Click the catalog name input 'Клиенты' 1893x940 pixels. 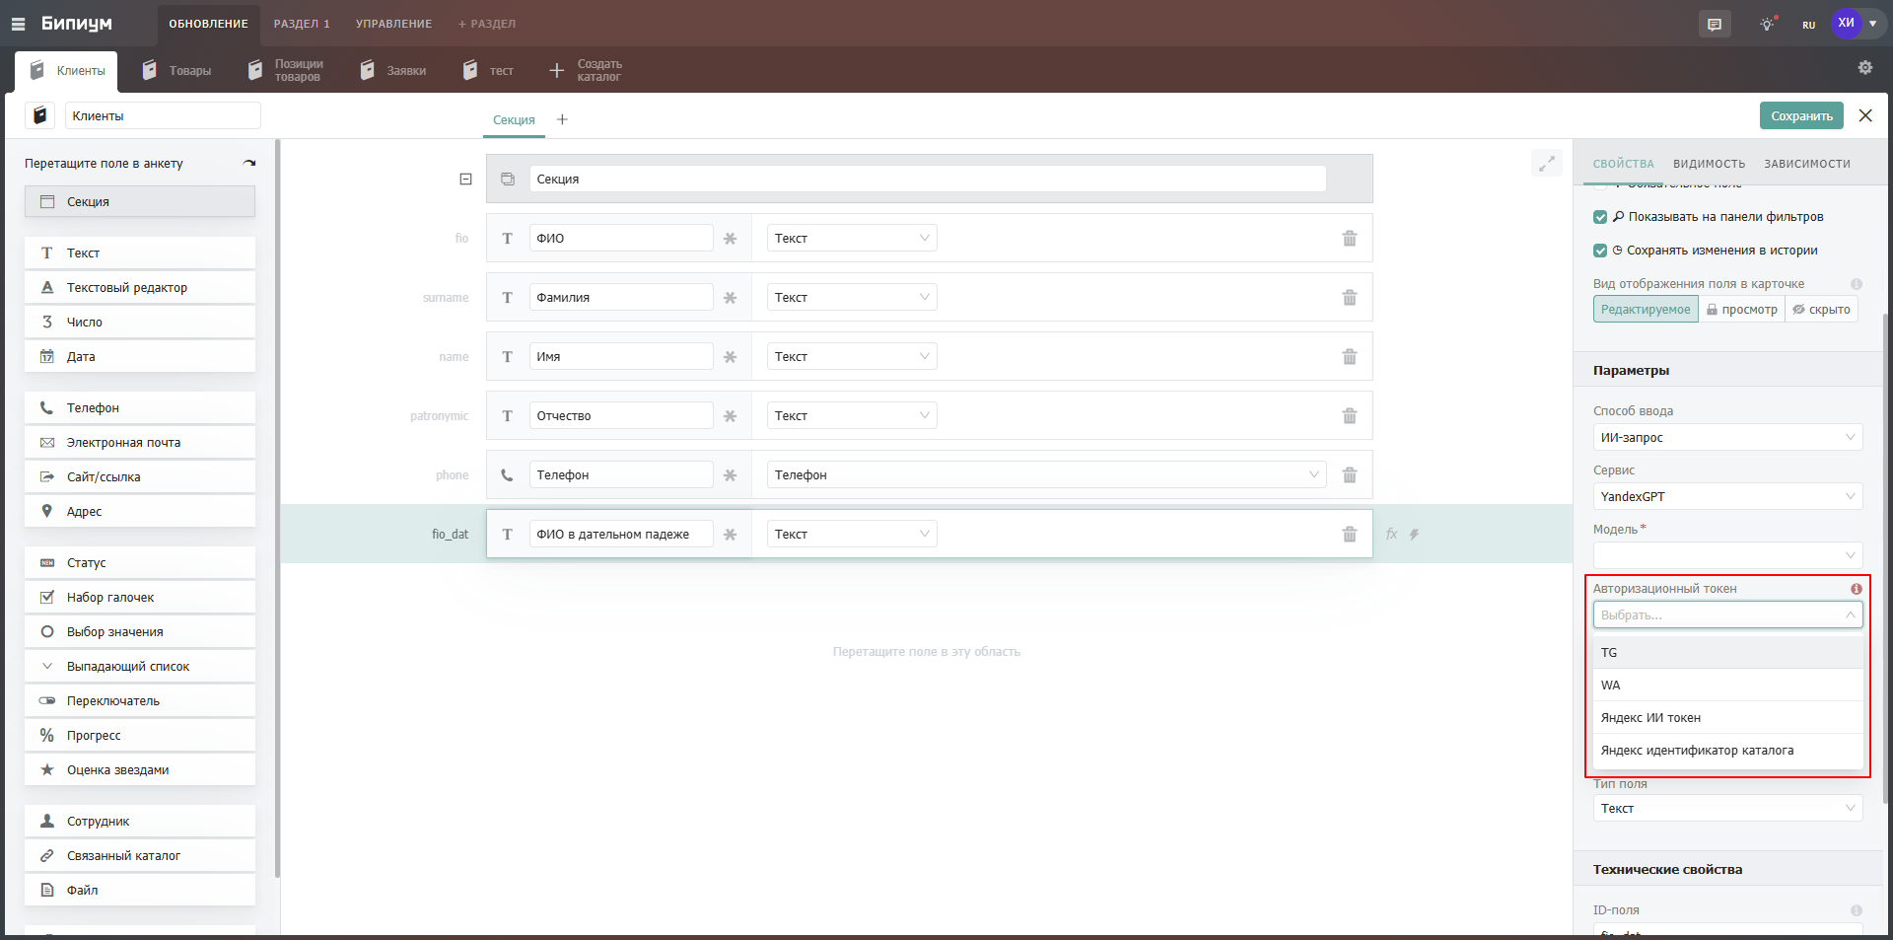[x=163, y=116]
